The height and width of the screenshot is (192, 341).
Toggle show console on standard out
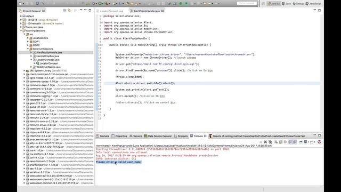click(x=290, y=142)
